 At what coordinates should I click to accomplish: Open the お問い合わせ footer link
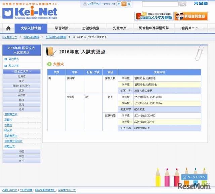tap(10, 190)
